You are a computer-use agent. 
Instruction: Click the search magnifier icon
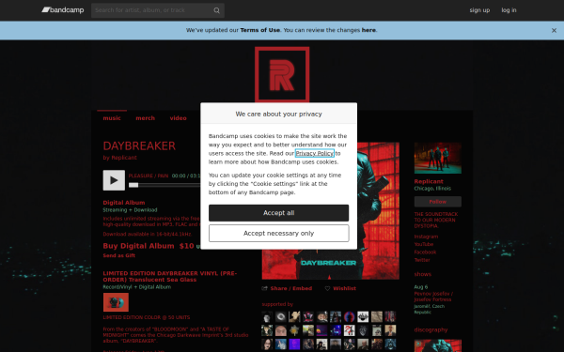(x=216, y=10)
